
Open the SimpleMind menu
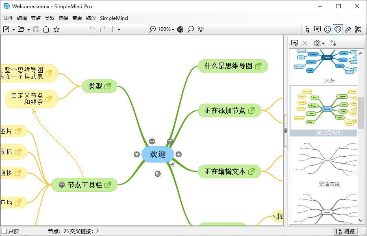tap(114, 18)
